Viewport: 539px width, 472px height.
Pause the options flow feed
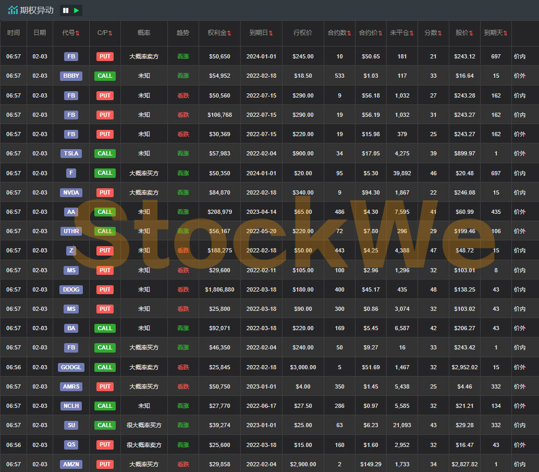tap(66, 10)
